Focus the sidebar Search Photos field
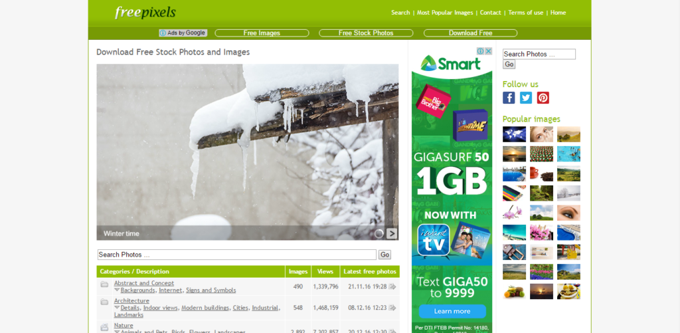The width and height of the screenshot is (680, 333). pyautogui.click(x=539, y=55)
